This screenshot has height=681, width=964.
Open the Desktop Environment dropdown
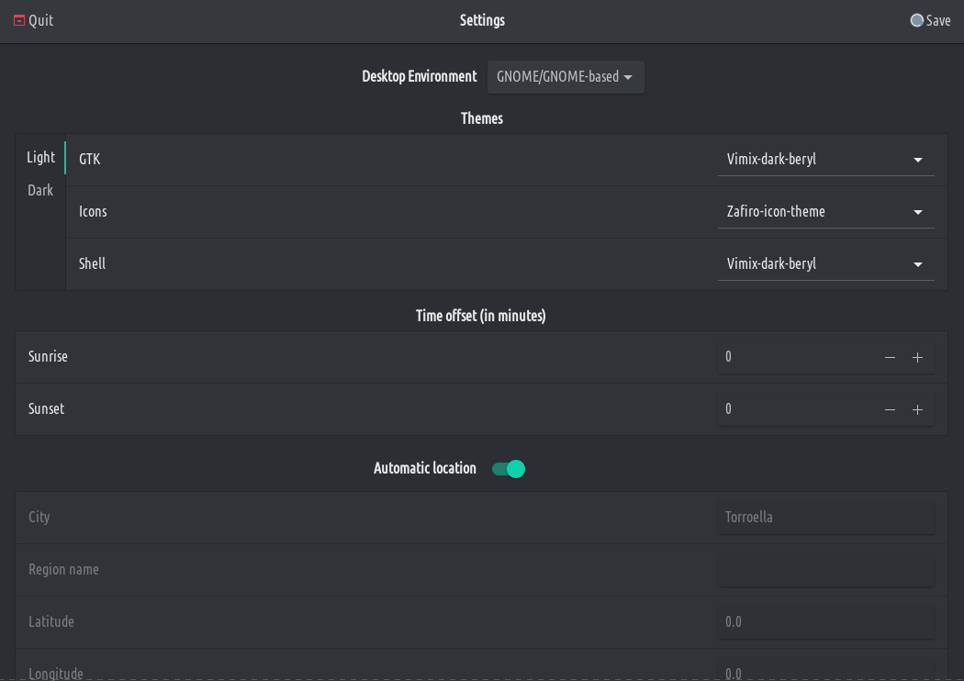click(x=566, y=77)
